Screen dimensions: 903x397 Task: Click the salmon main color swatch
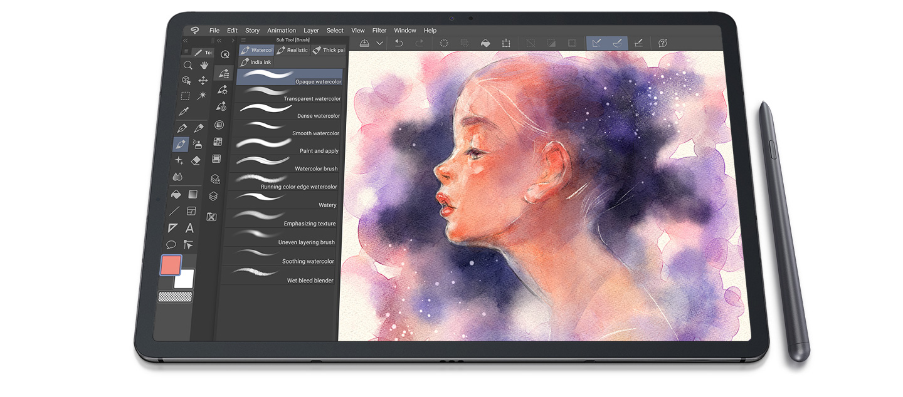(171, 266)
